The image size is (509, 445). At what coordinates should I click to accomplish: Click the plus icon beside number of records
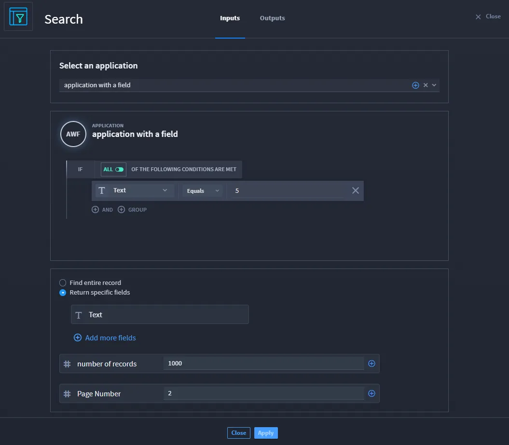point(371,364)
